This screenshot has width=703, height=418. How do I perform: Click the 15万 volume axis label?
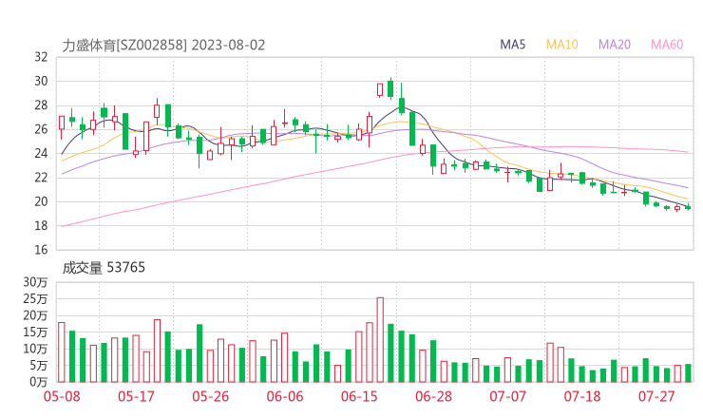point(35,332)
